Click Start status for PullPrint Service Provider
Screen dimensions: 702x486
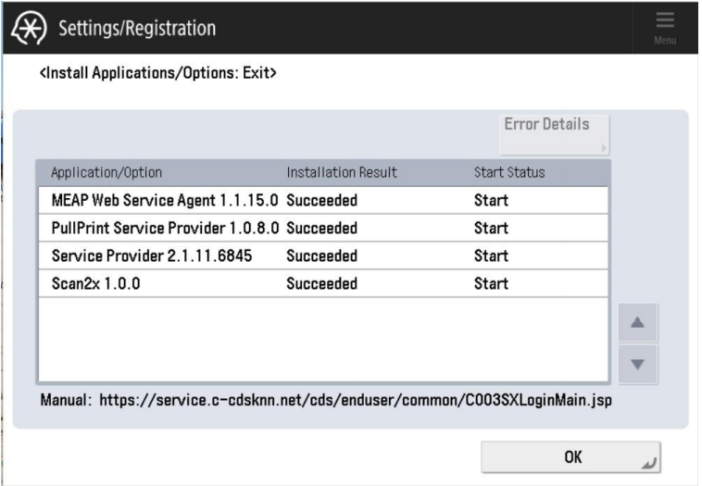(x=491, y=228)
